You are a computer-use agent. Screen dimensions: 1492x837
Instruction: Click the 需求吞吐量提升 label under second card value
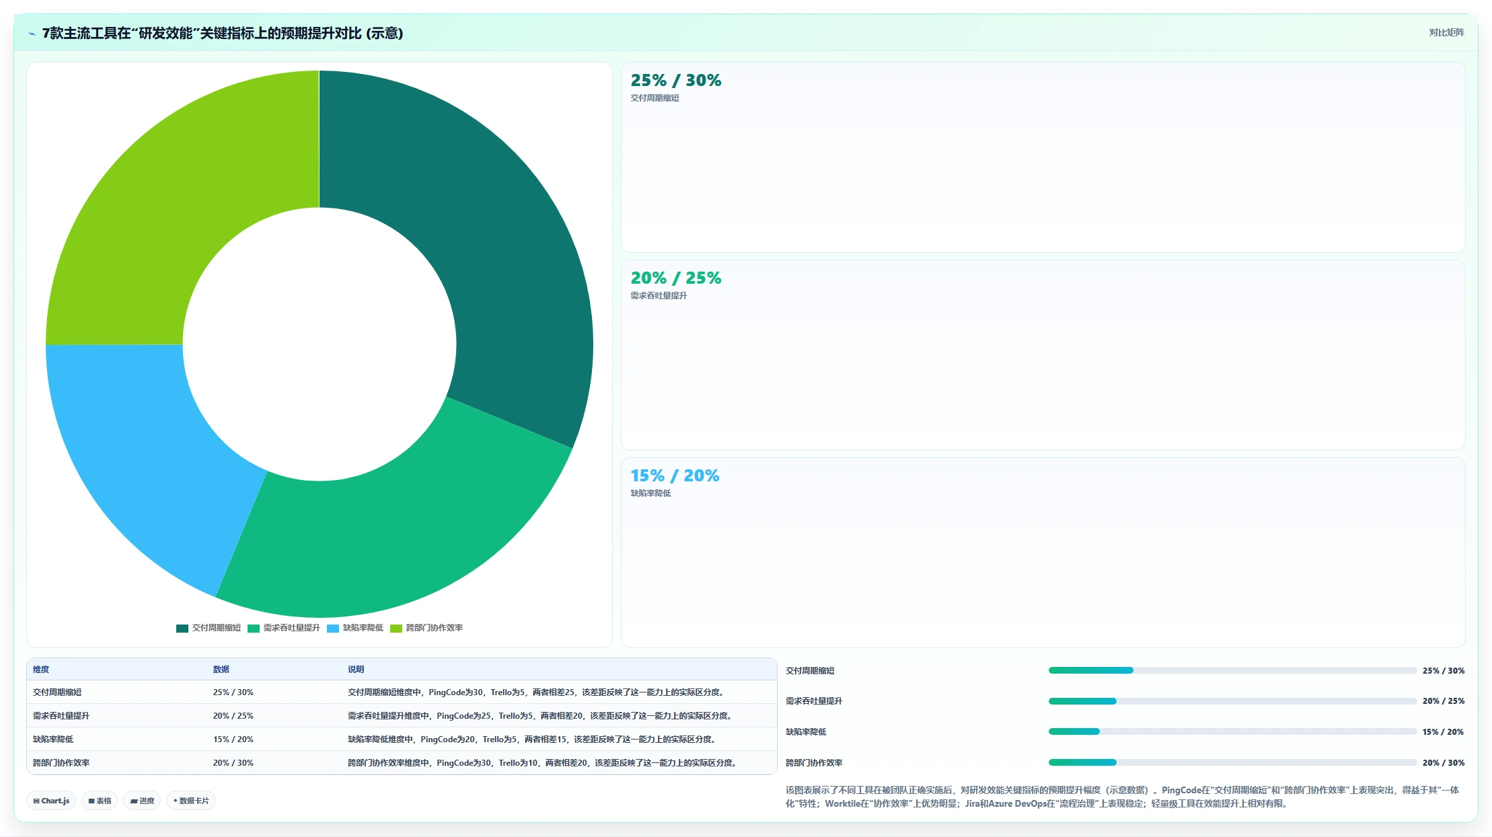click(x=659, y=296)
